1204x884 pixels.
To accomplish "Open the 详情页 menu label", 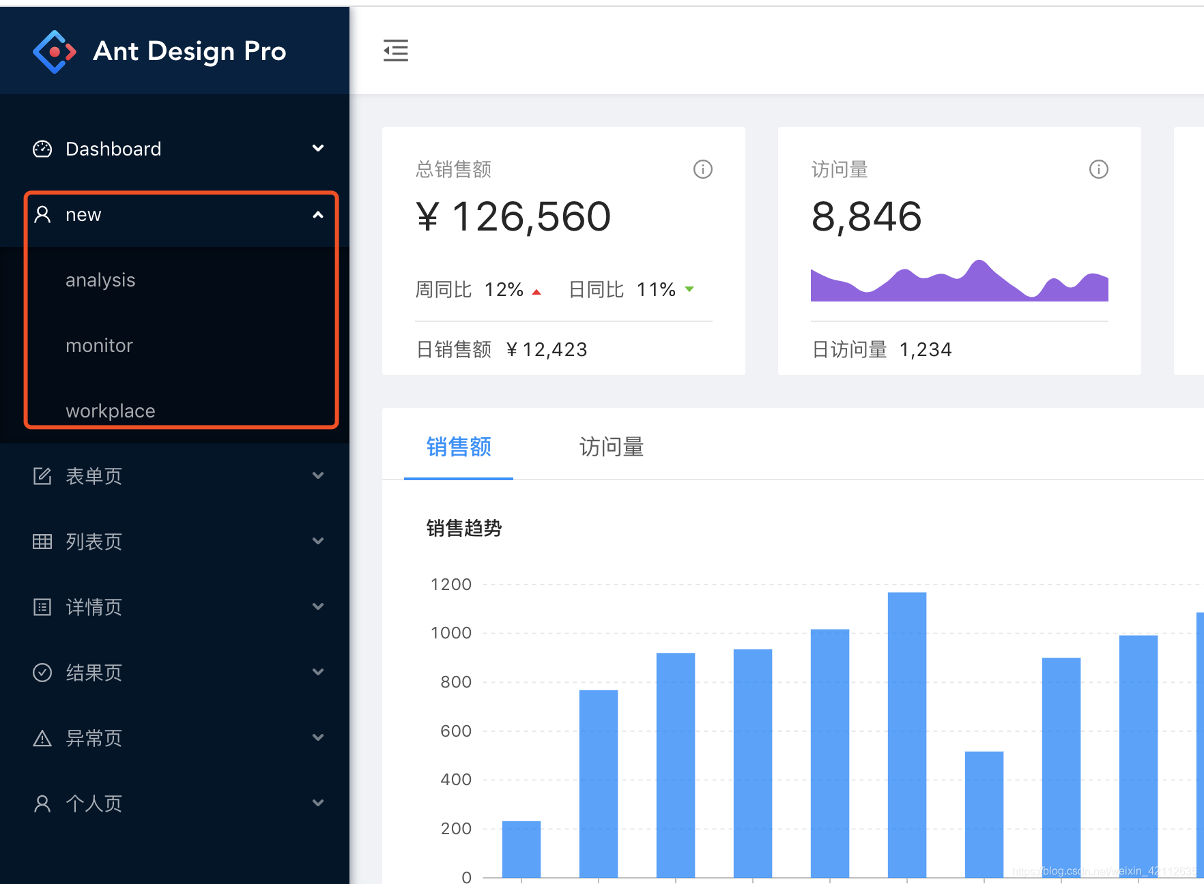I will 94,607.
